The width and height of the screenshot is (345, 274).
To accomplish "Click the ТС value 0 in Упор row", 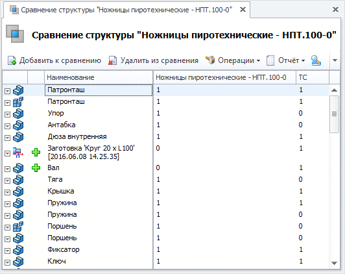I will point(300,113).
